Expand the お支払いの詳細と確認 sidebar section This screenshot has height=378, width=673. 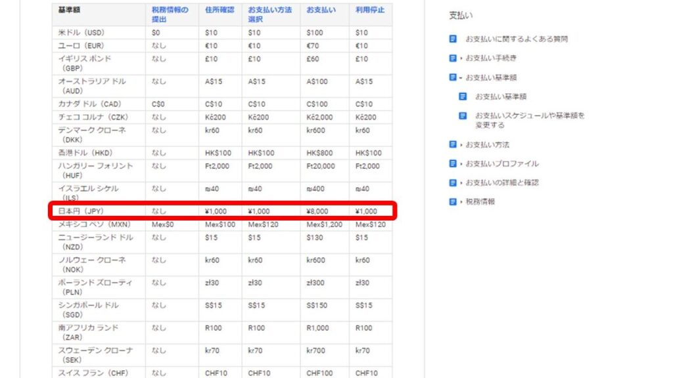click(501, 182)
